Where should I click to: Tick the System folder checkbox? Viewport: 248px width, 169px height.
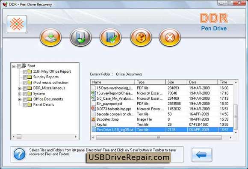pyautogui.click(x=25, y=94)
